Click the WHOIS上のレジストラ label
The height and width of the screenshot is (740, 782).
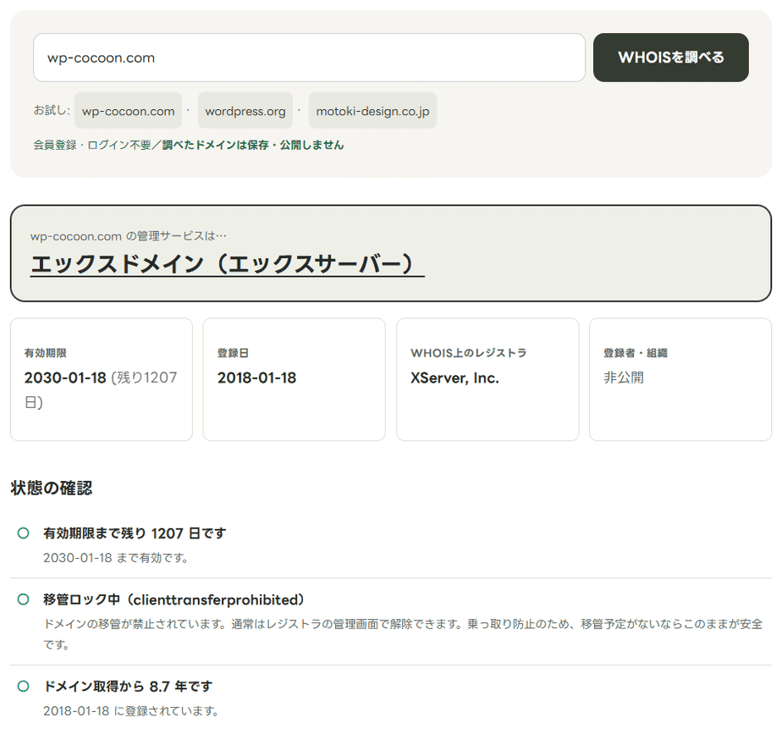[469, 353]
